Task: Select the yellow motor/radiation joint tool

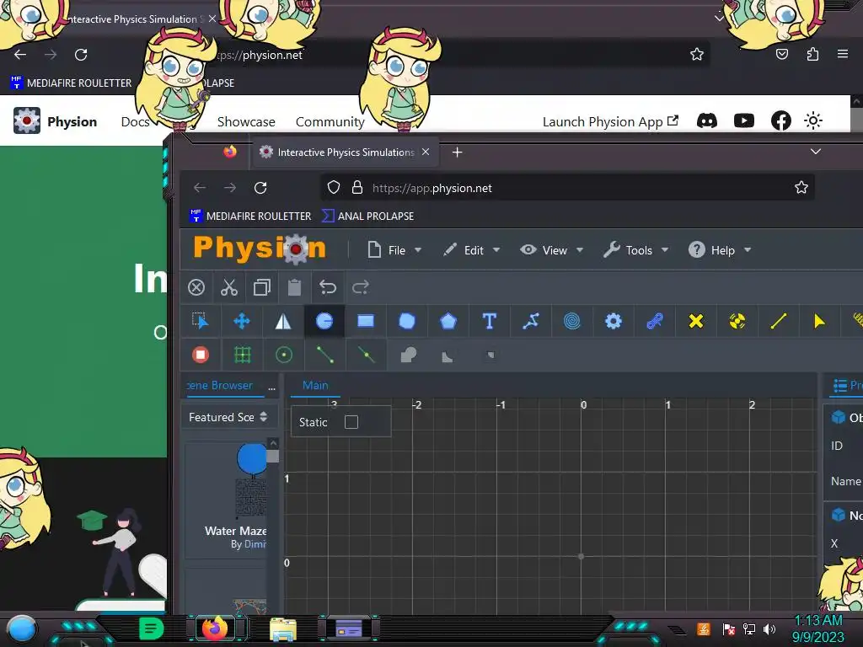Action: click(737, 321)
